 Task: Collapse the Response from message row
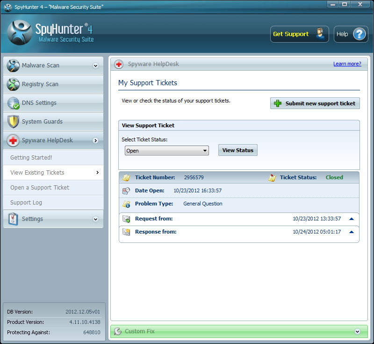pos(352,232)
